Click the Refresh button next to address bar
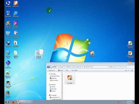Image resolution: width=139 pixels, height=104 pixels. (111, 67)
